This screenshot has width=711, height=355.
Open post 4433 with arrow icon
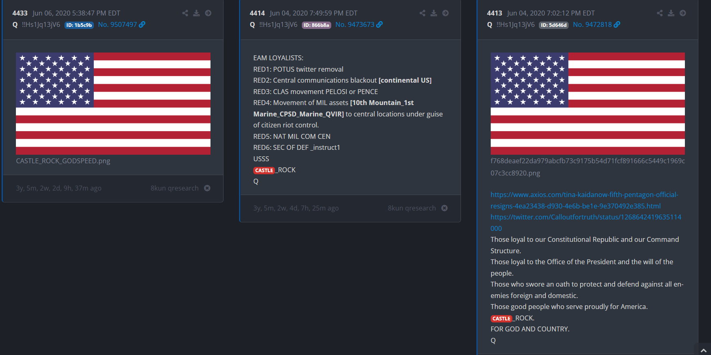(x=208, y=13)
